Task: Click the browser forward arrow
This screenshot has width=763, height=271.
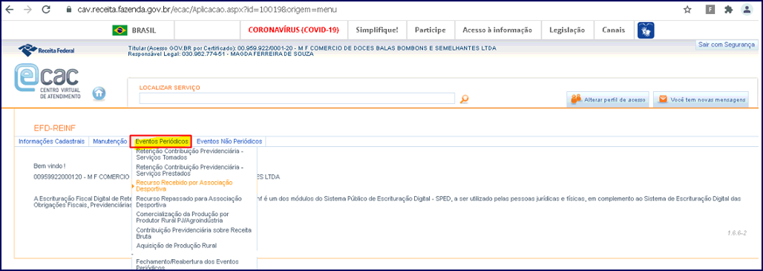Action: (x=28, y=9)
